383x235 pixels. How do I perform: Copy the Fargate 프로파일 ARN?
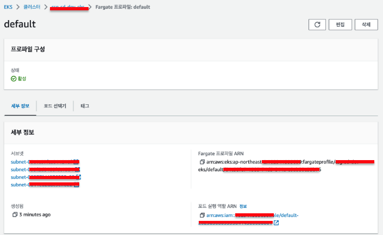click(x=202, y=162)
